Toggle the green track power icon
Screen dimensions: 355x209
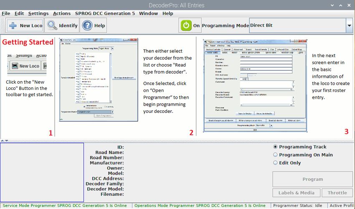tap(186, 25)
